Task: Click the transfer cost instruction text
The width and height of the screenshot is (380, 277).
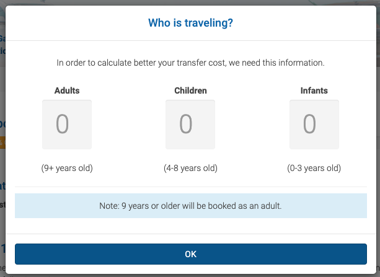Action: coord(190,63)
